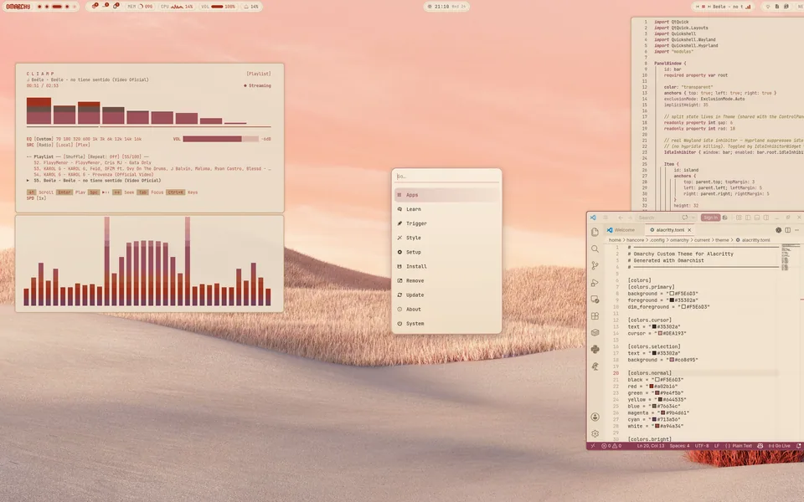Select Remove in the launcher menu
This screenshot has width=804, height=502.
click(x=446, y=281)
